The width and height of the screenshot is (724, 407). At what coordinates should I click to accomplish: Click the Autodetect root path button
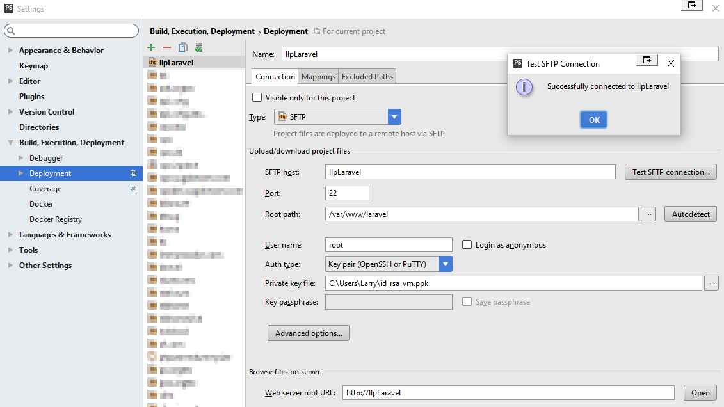tap(690, 214)
